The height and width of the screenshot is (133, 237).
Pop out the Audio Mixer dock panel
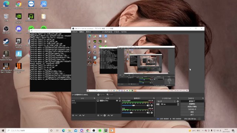154,98
